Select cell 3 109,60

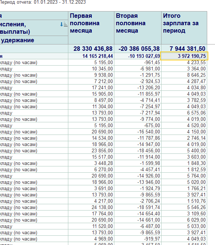pyautogui.click(x=184, y=213)
